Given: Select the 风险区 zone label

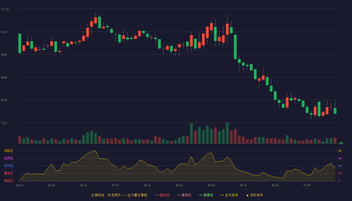Looking at the screenshot, I should point(9,151).
